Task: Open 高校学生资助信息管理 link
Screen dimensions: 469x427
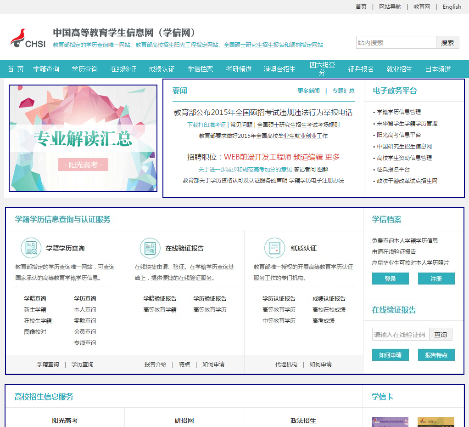Action: click(404, 158)
